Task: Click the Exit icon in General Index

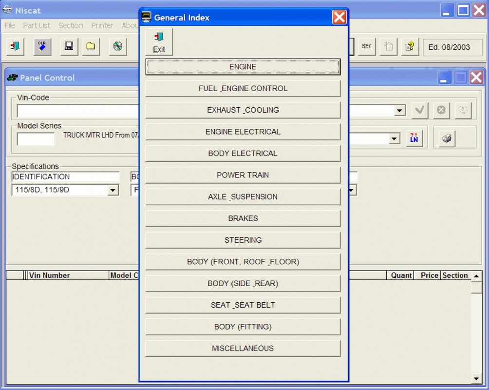Action: (x=159, y=42)
